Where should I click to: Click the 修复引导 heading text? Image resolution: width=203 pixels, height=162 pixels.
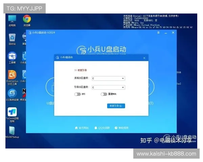[x=82, y=70]
